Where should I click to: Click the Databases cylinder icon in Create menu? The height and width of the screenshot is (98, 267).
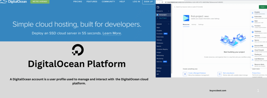pos(252,32)
